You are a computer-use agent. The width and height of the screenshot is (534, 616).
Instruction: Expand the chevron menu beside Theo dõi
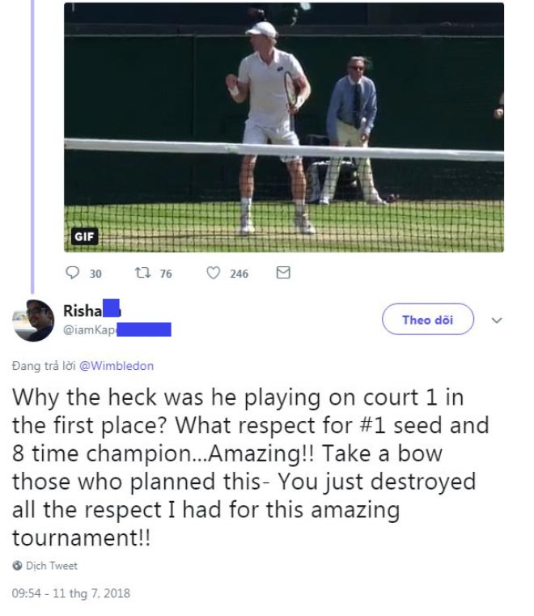click(x=497, y=320)
